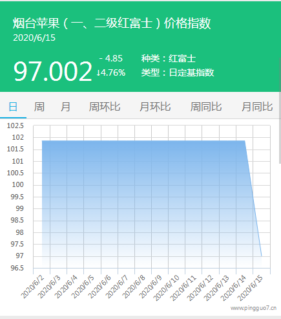The image size is (281, 319).
Task: Click the 种类：红富士 label
Action: 169,58
